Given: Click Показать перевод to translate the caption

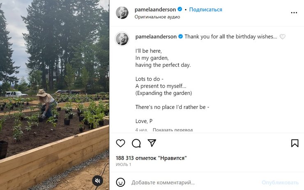Looking at the screenshot, I should coord(173,130).
